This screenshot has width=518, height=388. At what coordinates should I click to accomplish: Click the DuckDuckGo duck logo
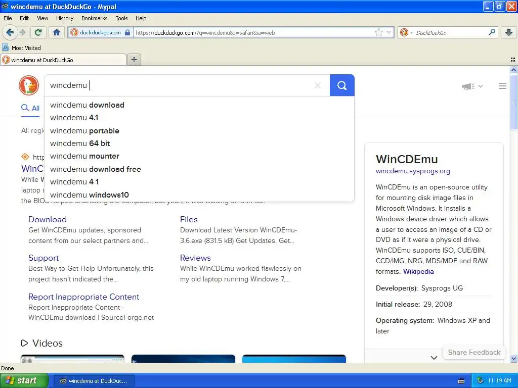coord(29,85)
